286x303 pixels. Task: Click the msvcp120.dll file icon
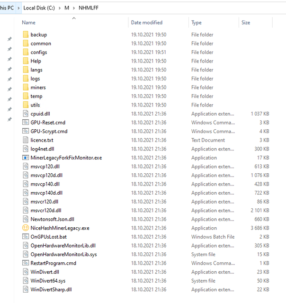26,166
